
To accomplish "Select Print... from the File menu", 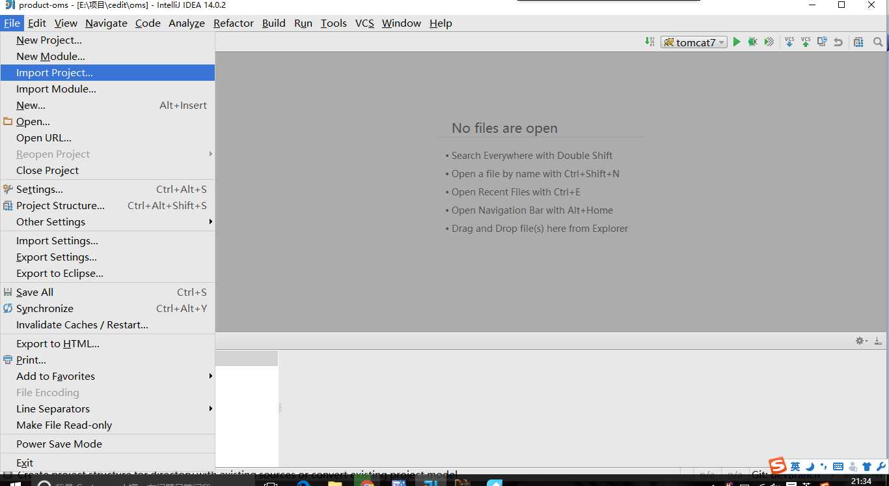I will [x=107, y=360].
